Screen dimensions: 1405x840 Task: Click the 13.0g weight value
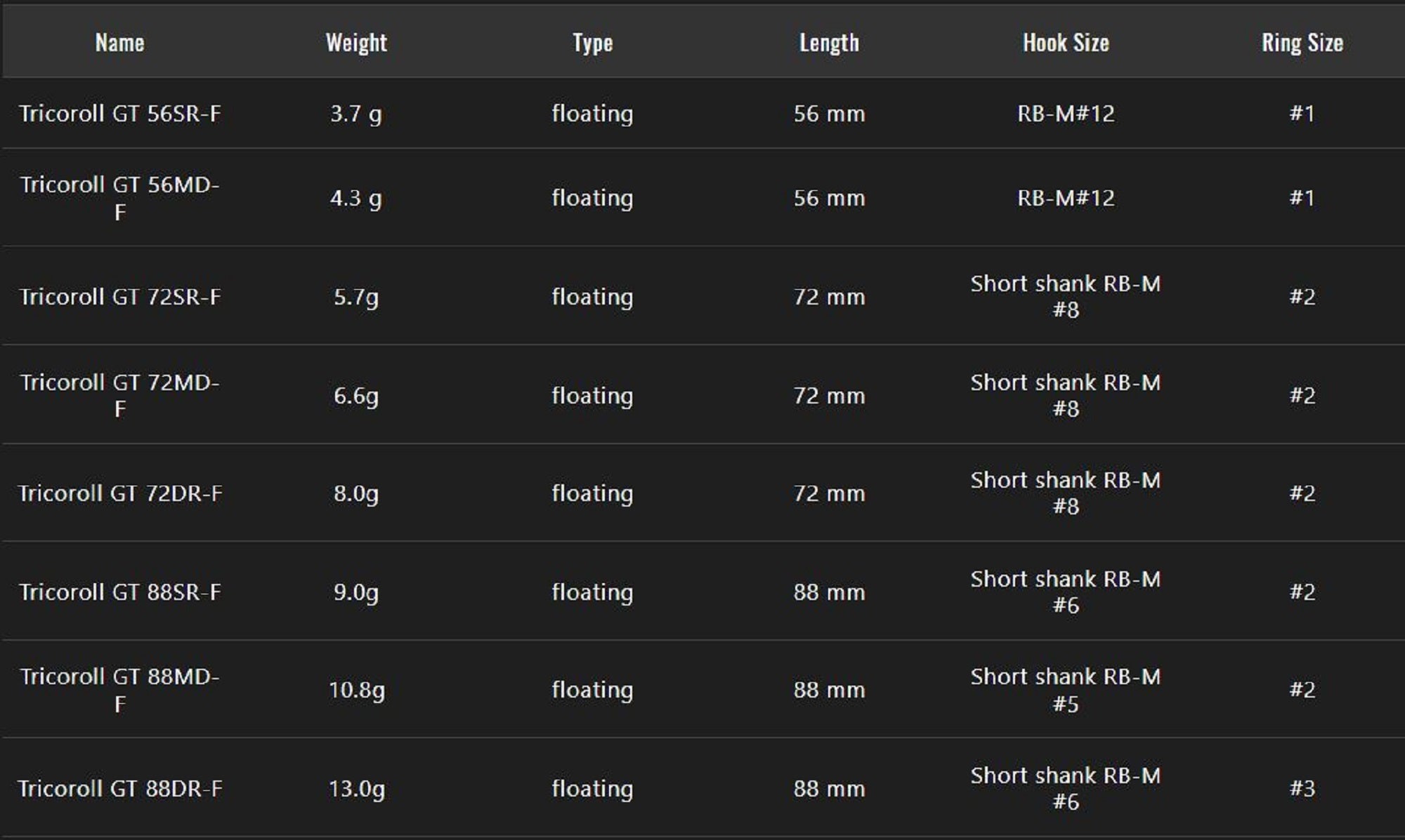[x=356, y=789]
